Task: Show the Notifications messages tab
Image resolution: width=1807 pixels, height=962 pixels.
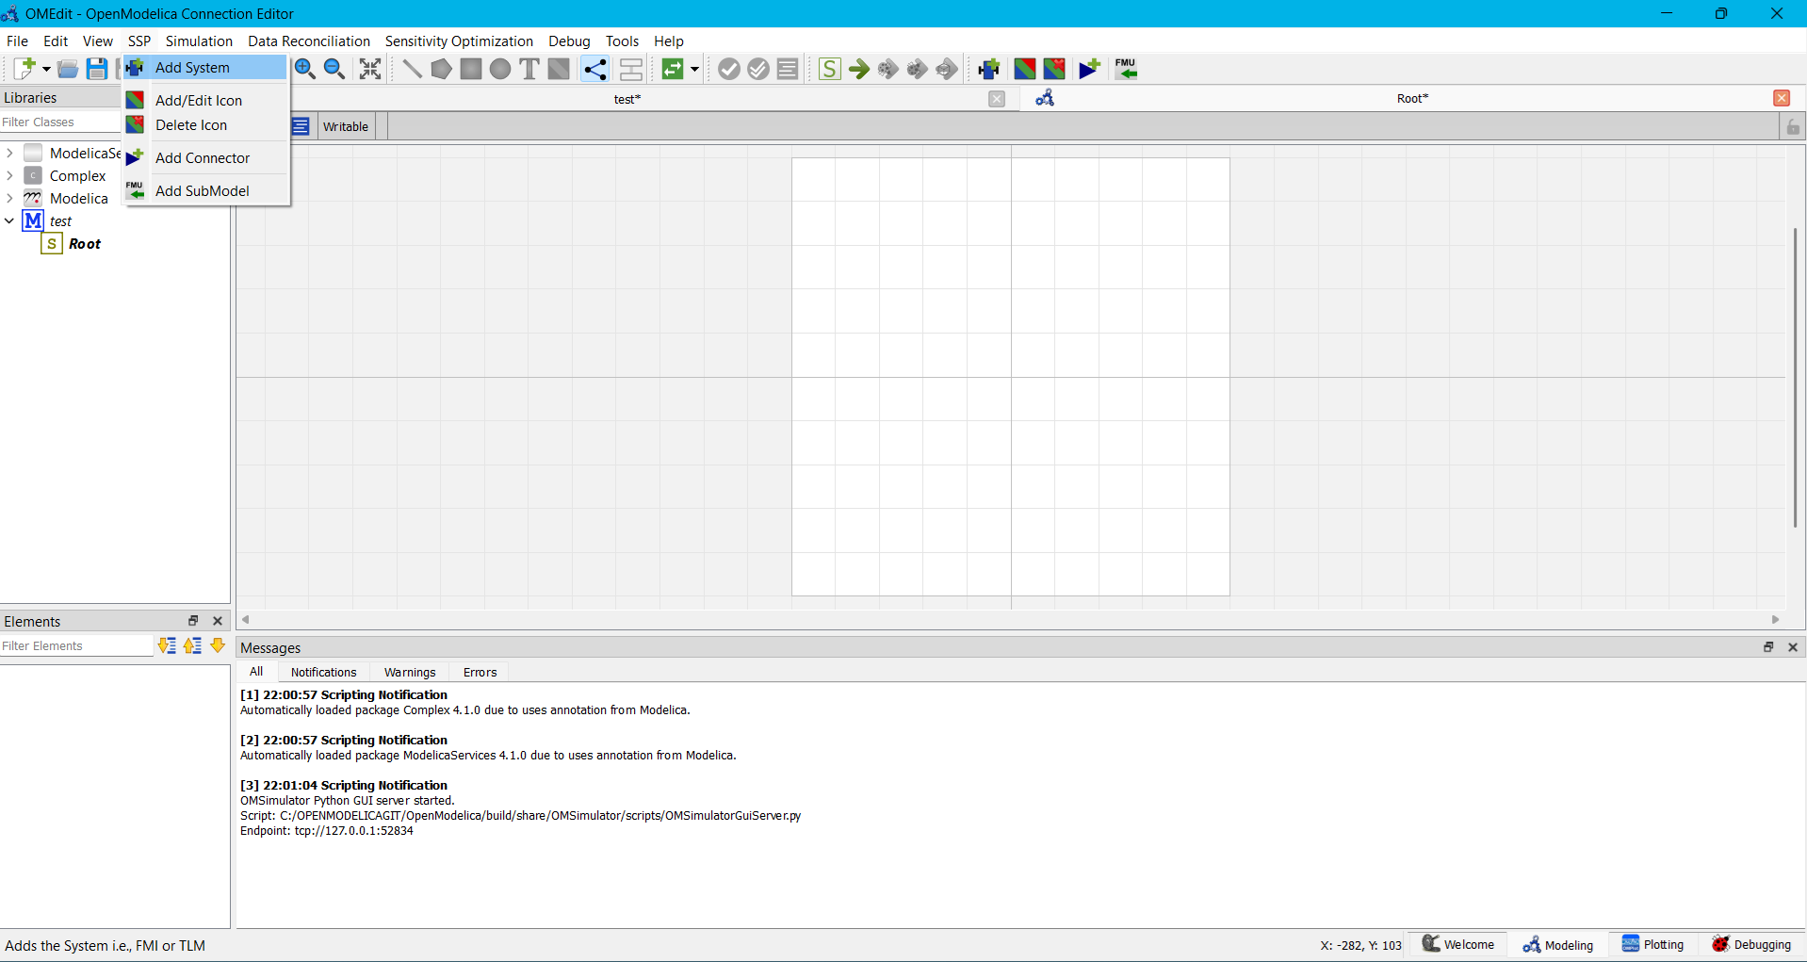Action: [323, 673]
